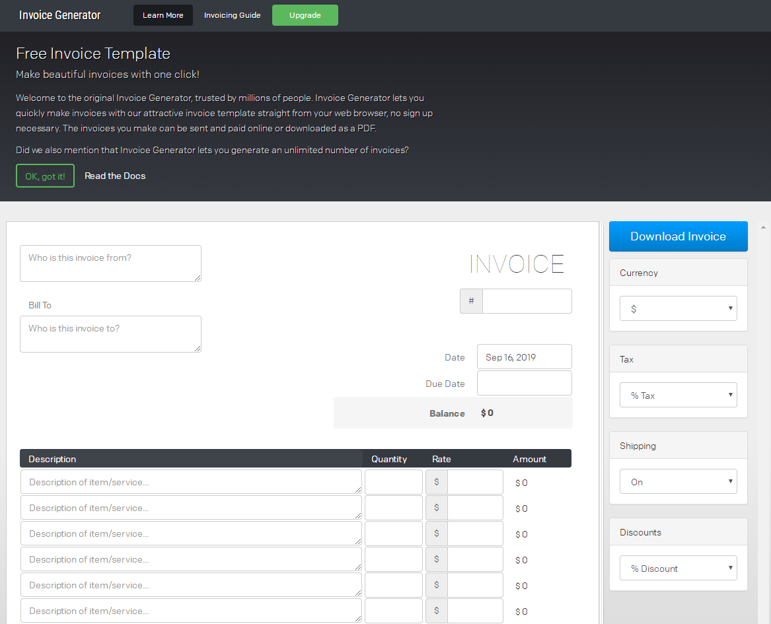Open the Shipping On dropdown
The width and height of the screenshot is (771, 624).
(x=678, y=481)
